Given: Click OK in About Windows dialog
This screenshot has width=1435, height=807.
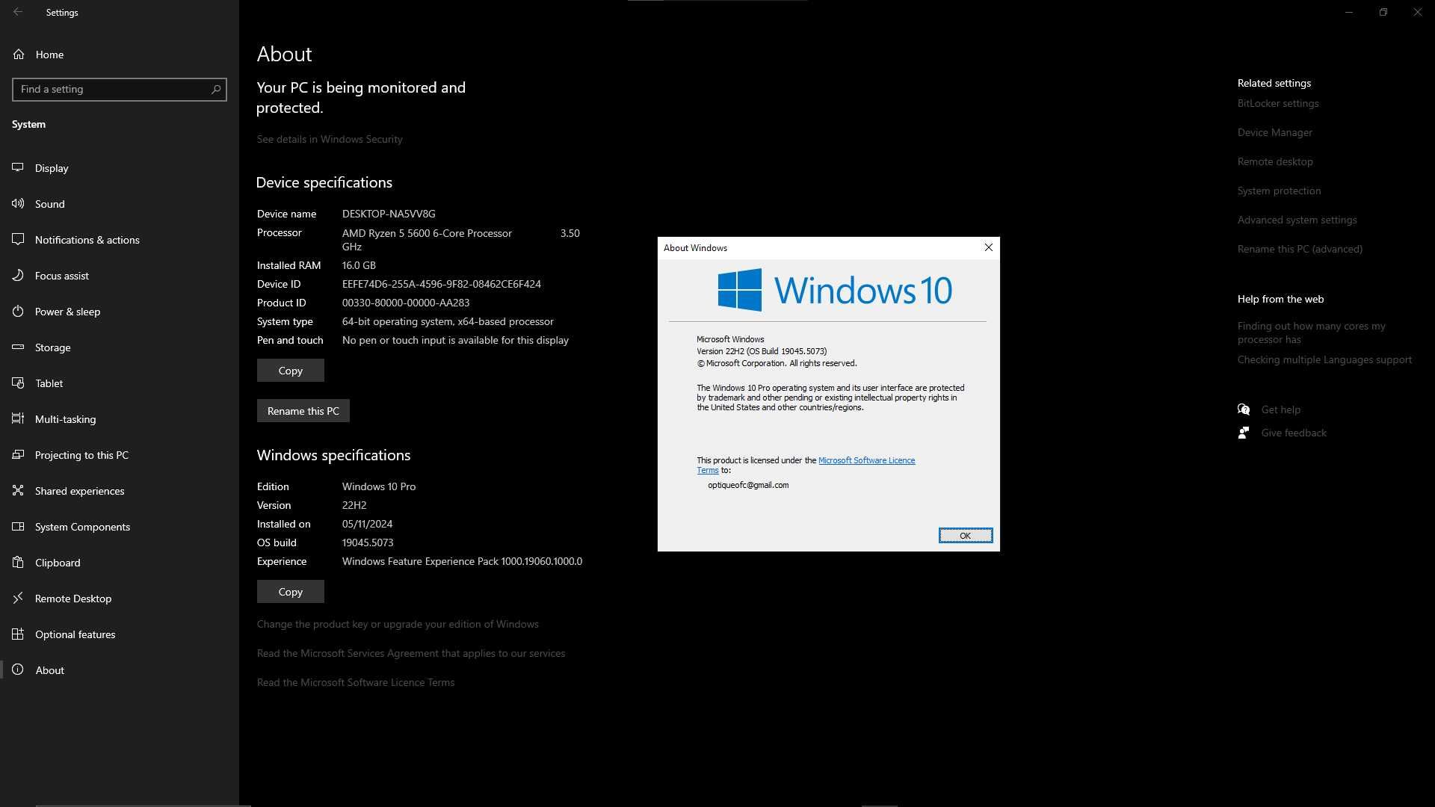Looking at the screenshot, I should [965, 536].
